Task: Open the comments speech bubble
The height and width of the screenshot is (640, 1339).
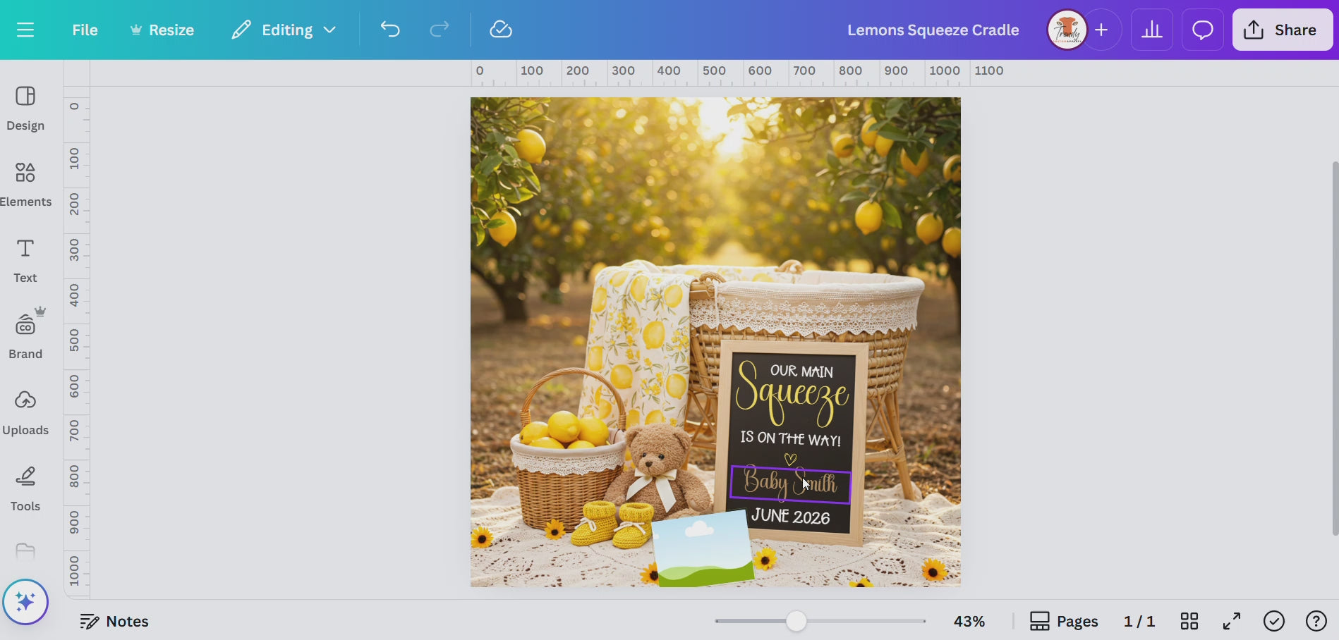Action: click(1202, 30)
